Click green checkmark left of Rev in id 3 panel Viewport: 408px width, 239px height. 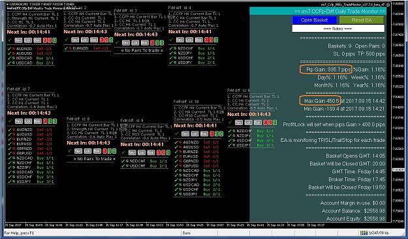pos(117,42)
